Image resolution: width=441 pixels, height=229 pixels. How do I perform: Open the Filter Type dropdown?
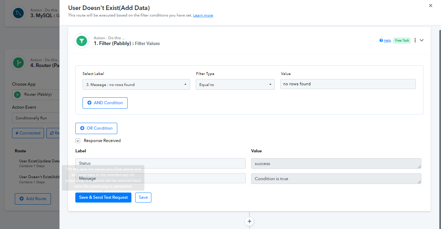(235, 85)
